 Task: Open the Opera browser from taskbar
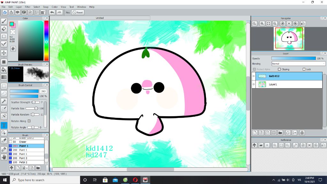coord(135,180)
